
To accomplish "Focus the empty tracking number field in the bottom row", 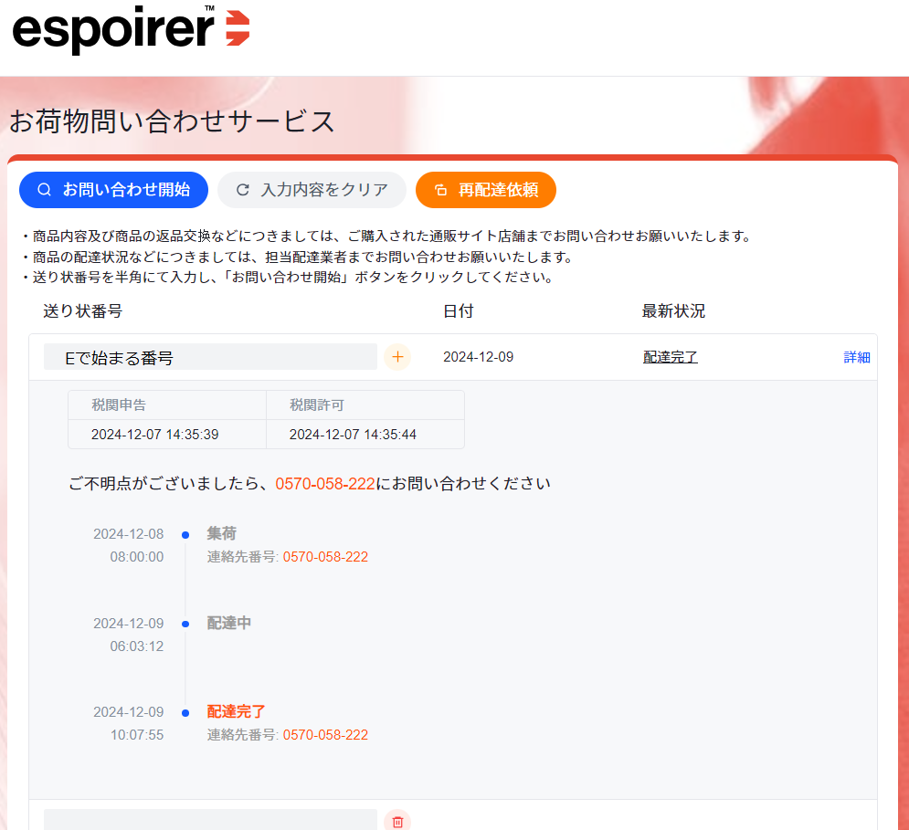I will [210, 820].
